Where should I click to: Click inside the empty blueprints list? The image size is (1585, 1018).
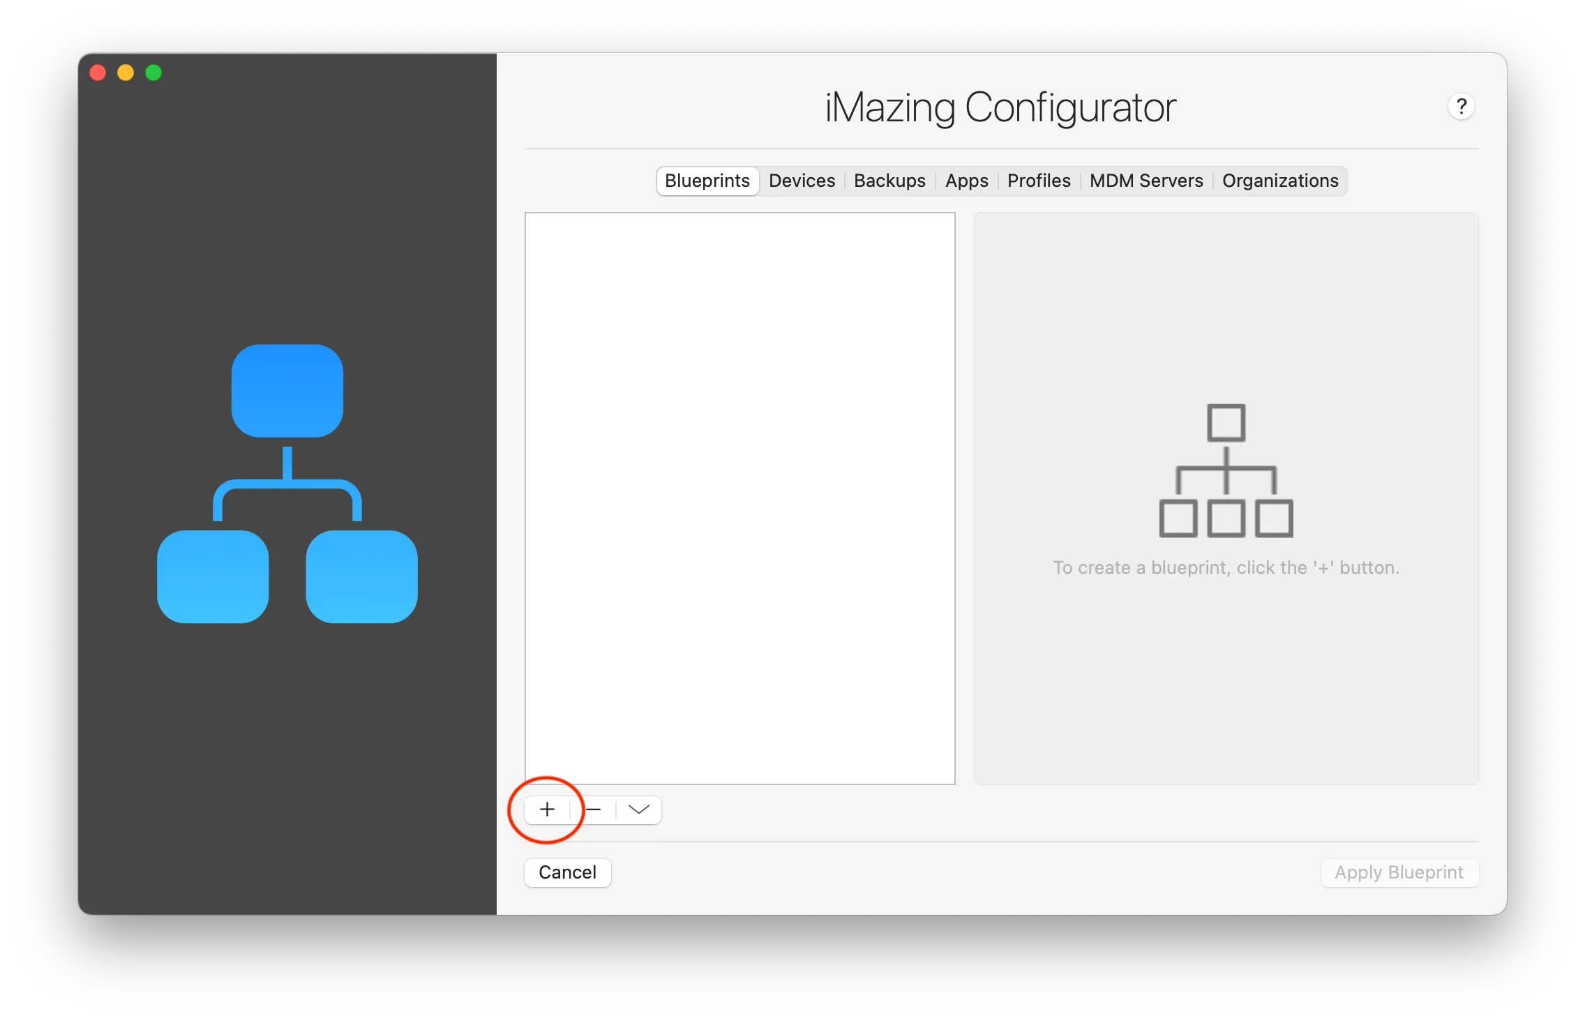739,498
